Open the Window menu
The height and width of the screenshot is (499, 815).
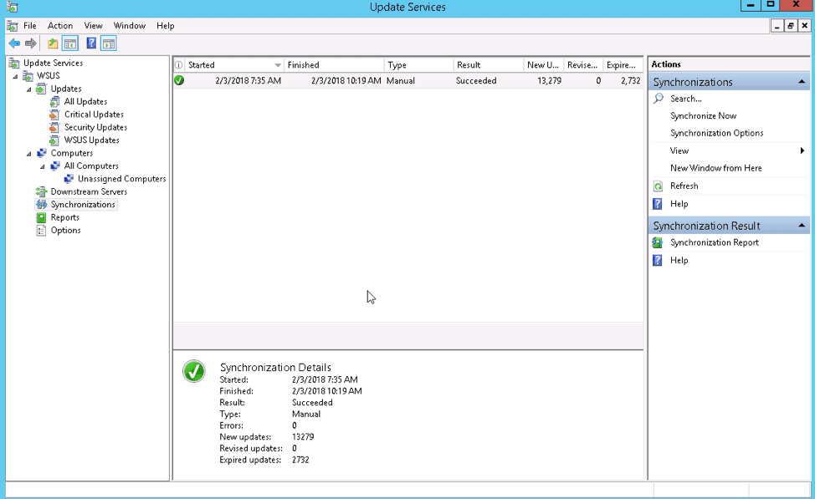pyautogui.click(x=129, y=26)
